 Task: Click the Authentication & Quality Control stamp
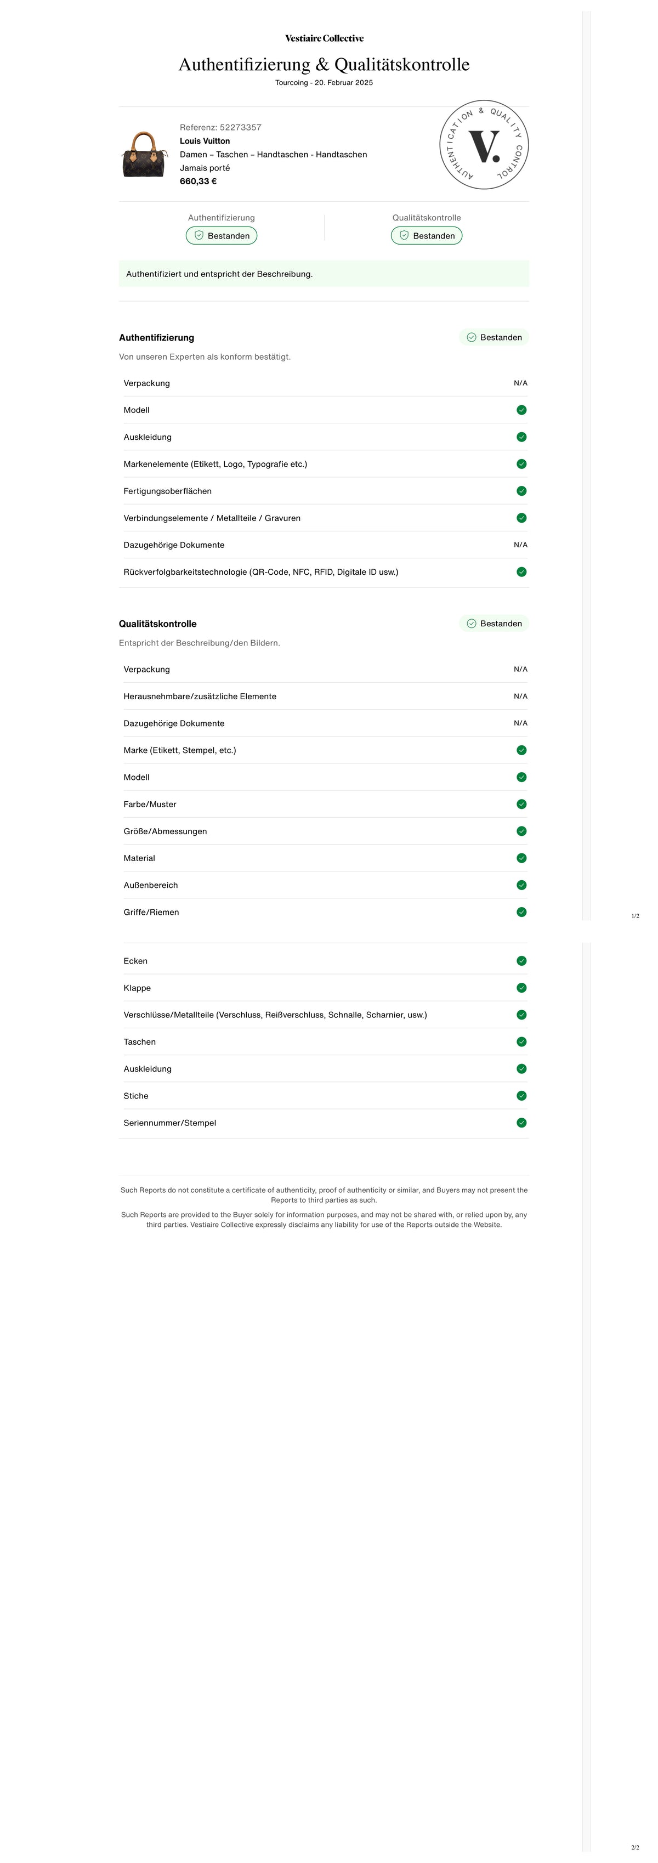click(484, 145)
